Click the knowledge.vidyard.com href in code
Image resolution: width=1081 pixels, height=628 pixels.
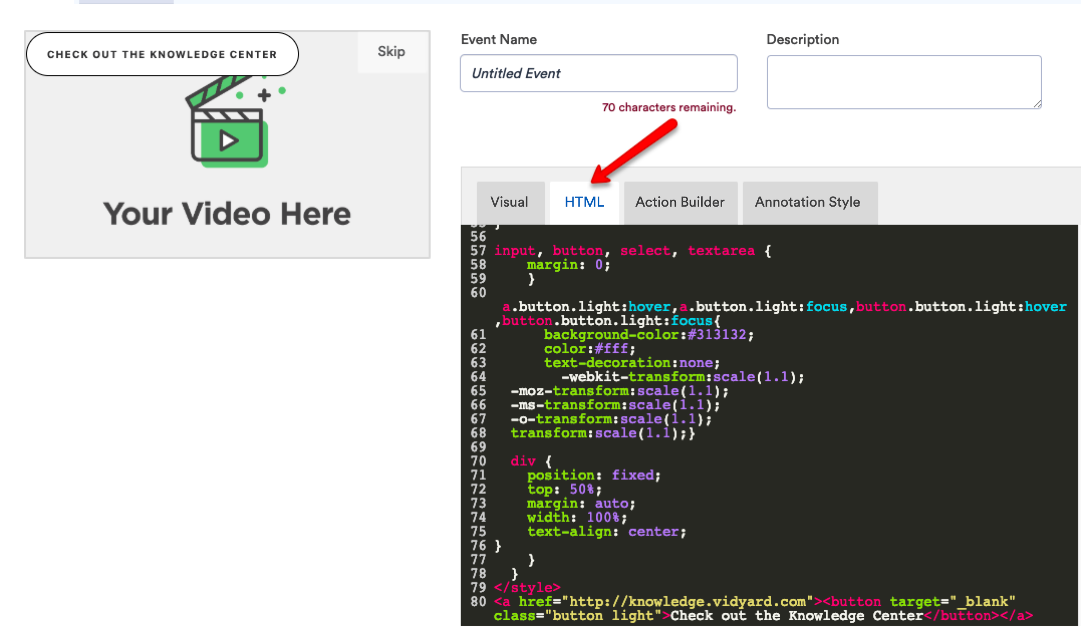(x=687, y=601)
